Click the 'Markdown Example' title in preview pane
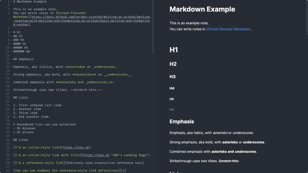 (202, 9)
